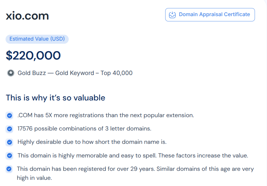Image resolution: width=267 pixels, height=186 pixels.
Task: Click the Gold Buzz Gold Keyword text
Action: point(56,73)
